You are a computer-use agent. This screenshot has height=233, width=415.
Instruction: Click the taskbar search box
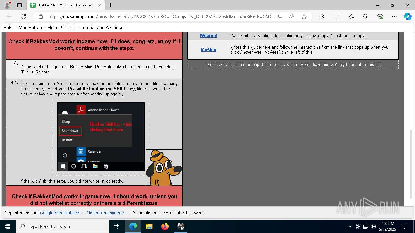click(x=62, y=227)
